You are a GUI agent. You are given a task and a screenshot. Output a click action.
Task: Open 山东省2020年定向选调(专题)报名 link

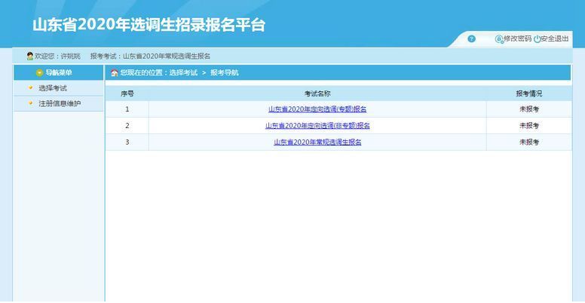pyautogui.click(x=317, y=109)
